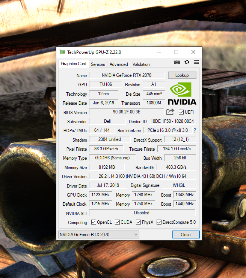Click the refresh icon in the tab bar
Image resolution: width=246 pixels, height=278 pixels.
coord(187,63)
